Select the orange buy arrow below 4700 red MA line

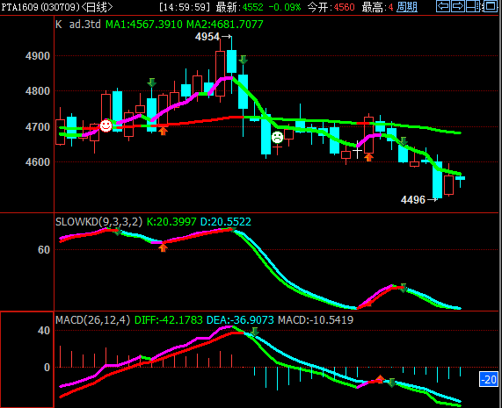click(163, 131)
